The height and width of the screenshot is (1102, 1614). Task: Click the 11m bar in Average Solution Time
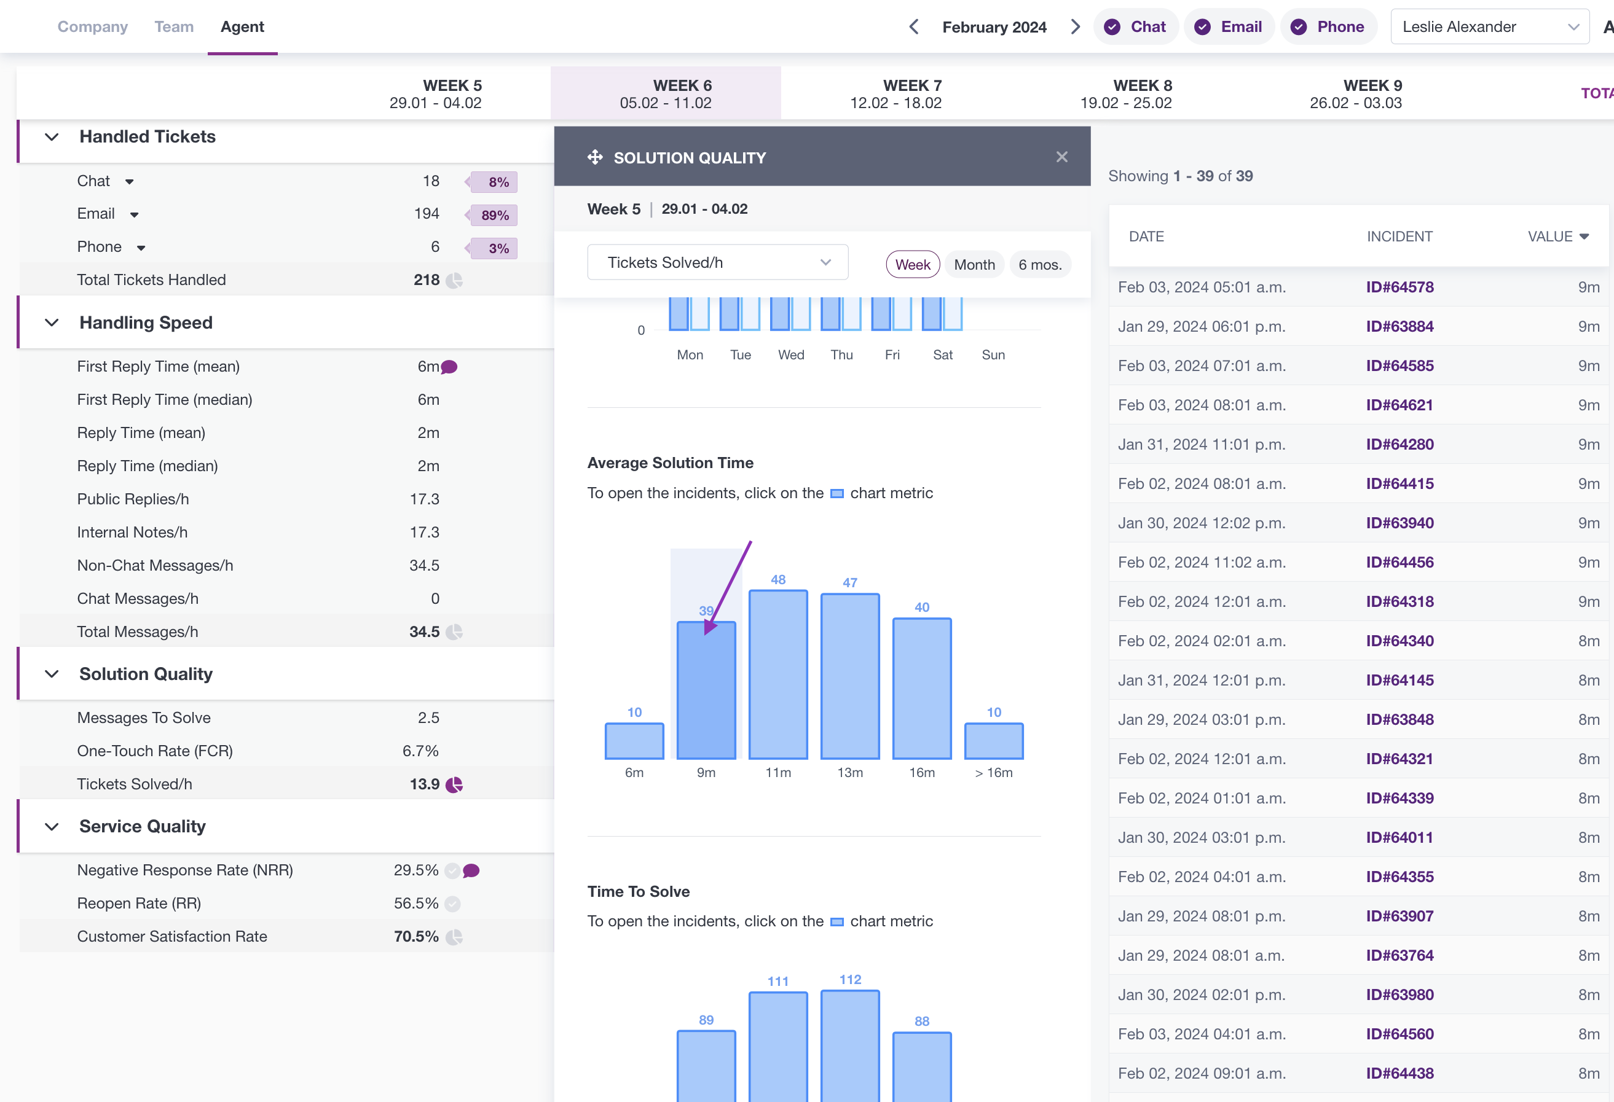778,674
